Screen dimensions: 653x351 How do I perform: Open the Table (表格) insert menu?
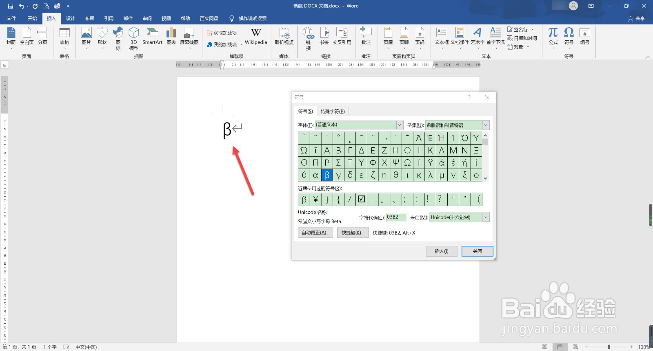(64, 38)
